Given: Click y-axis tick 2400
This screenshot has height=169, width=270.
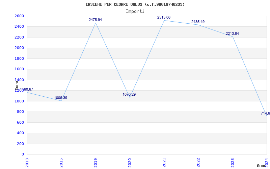Looking at the screenshot, I should click(19, 27).
